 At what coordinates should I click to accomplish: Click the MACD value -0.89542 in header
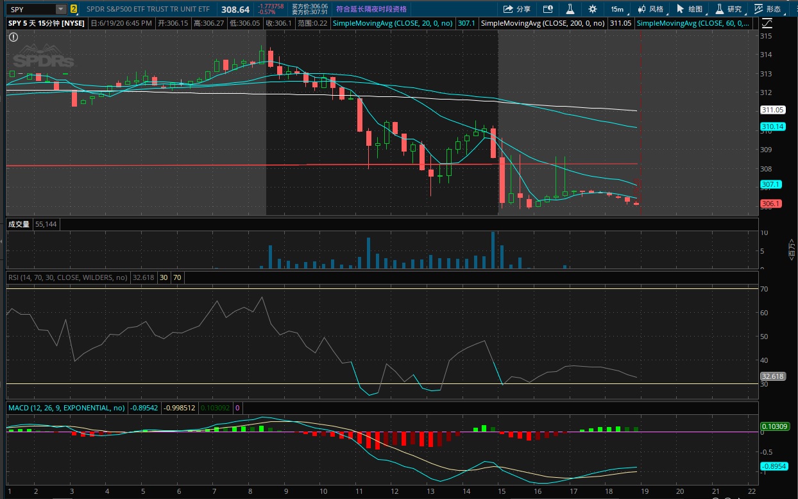[144, 407]
